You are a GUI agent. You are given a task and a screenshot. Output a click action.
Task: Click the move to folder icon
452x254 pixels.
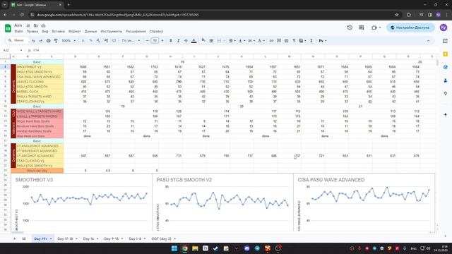click(x=36, y=25)
